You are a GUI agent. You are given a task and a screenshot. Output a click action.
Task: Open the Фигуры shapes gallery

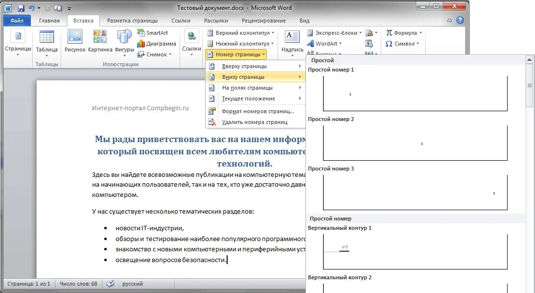124,44
